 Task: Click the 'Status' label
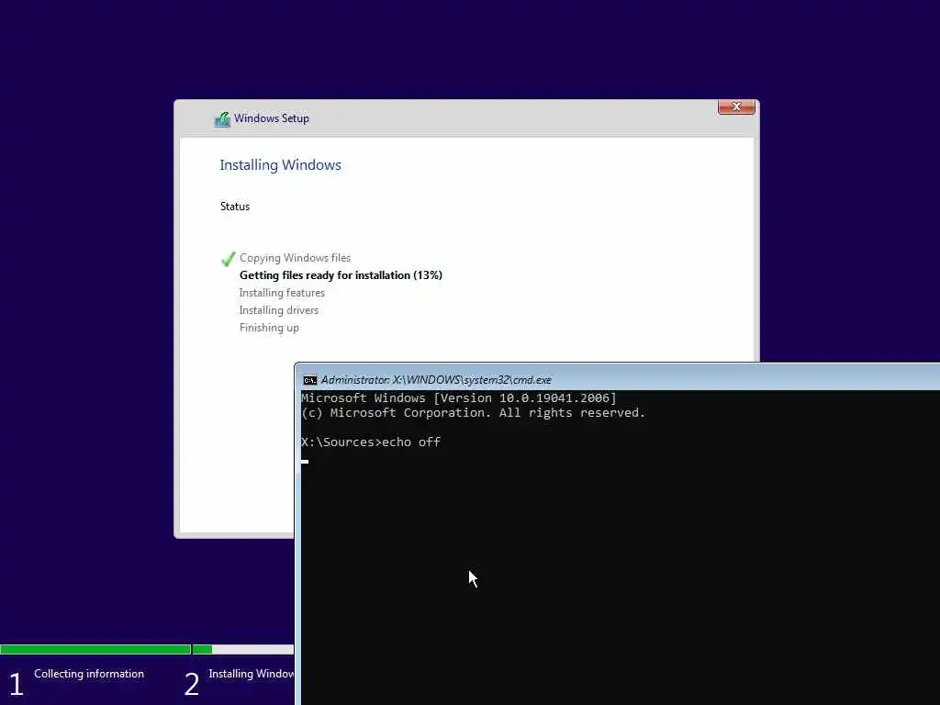(234, 207)
